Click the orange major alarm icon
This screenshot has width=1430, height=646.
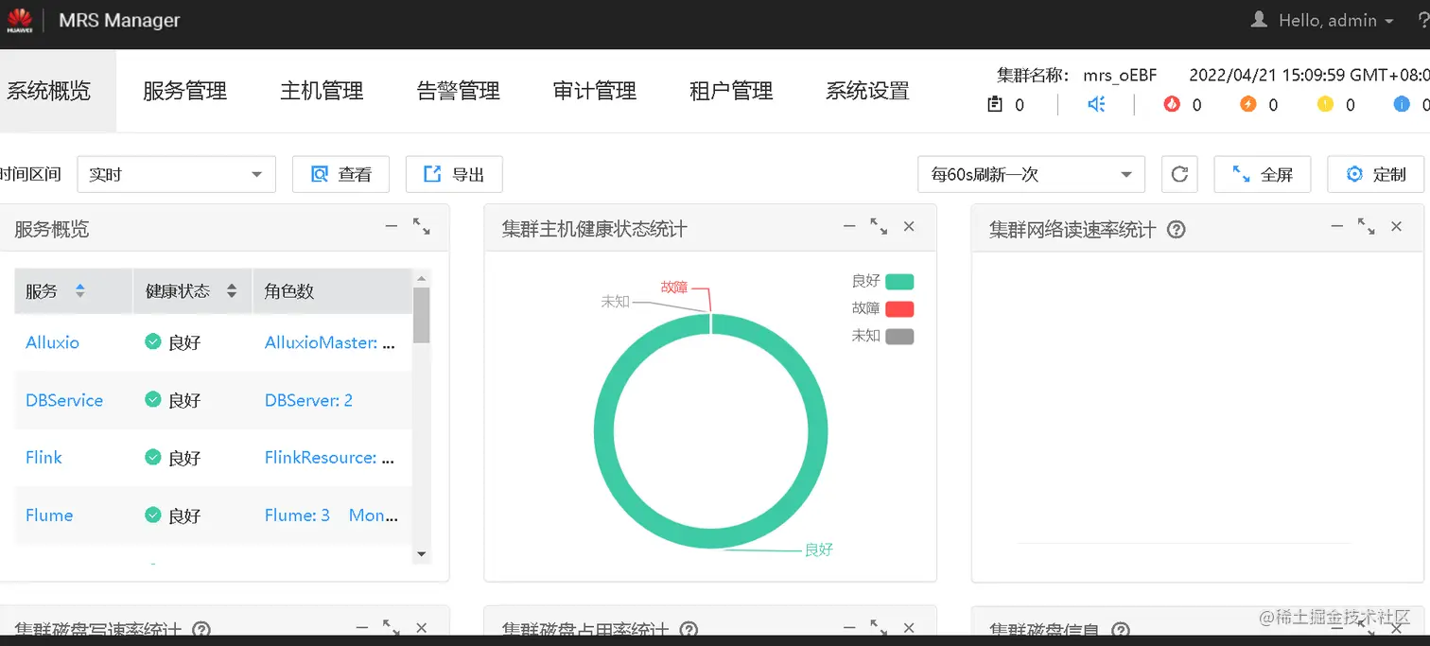click(1248, 104)
